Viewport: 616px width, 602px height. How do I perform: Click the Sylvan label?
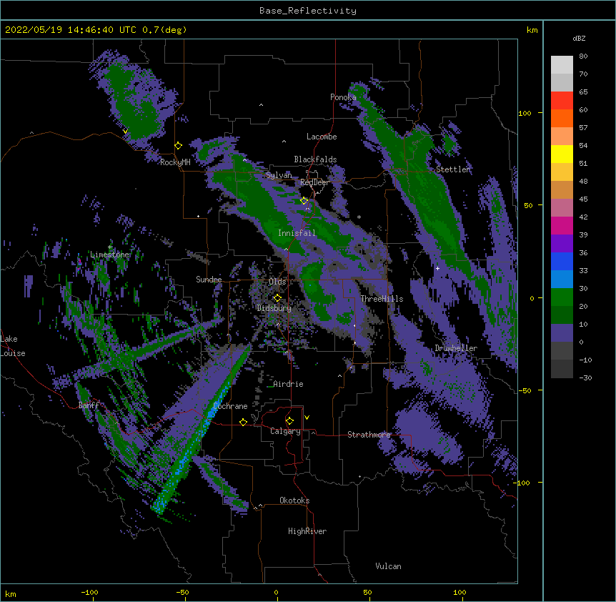click(279, 175)
